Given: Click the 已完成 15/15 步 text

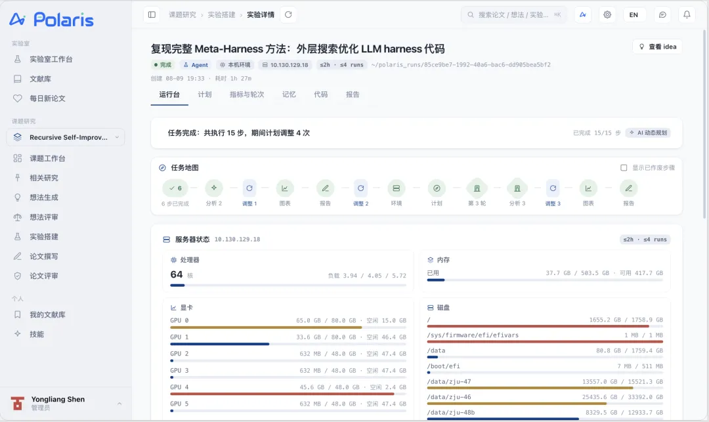Looking at the screenshot, I should [x=596, y=133].
